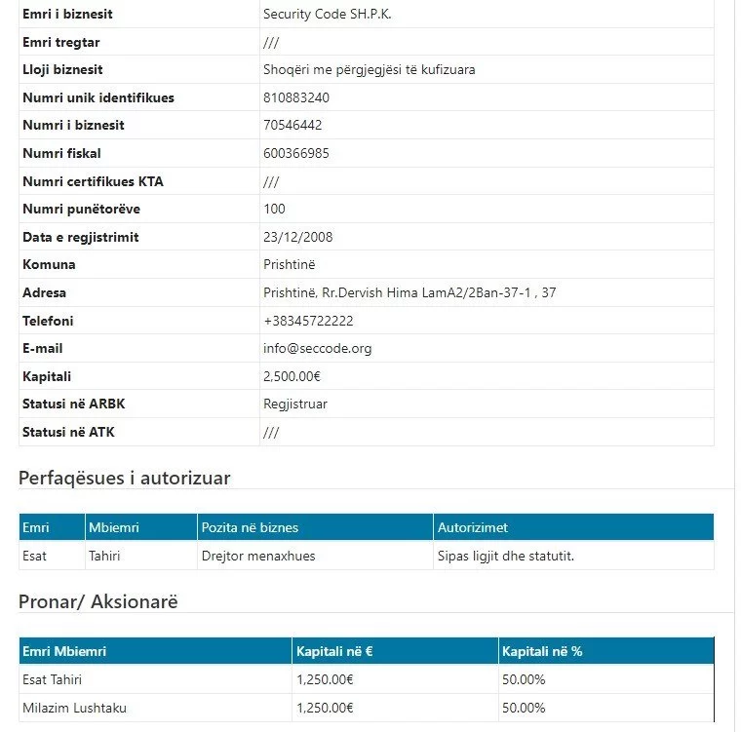Click the 'Komuna' label
The image size is (741, 732).
click(x=49, y=265)
